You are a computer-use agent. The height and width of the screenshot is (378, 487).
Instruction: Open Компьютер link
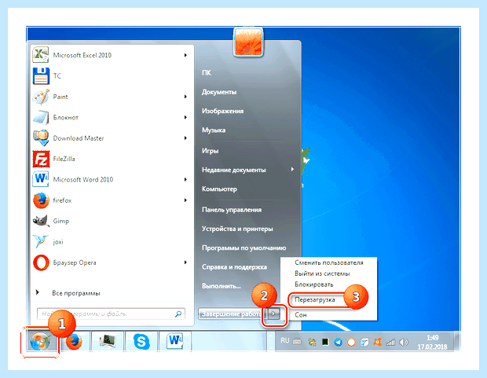pyautogui.click(x=219, y=189)
